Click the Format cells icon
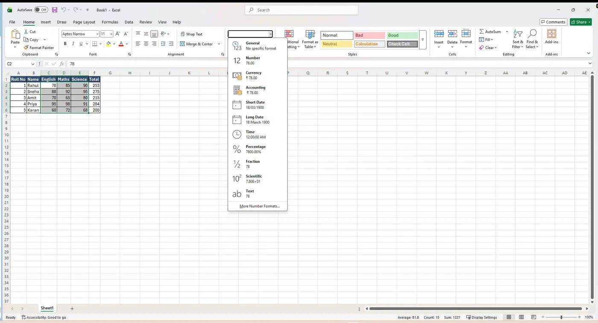The image size is (598, 323). tap(466, 34)
